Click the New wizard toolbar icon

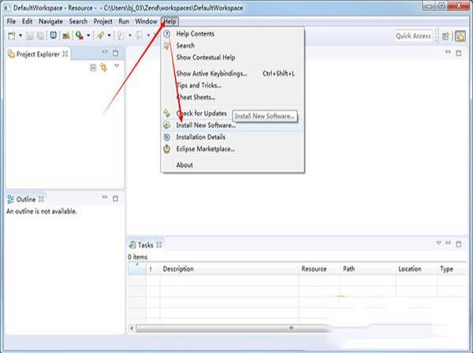[x=11, y=35]
